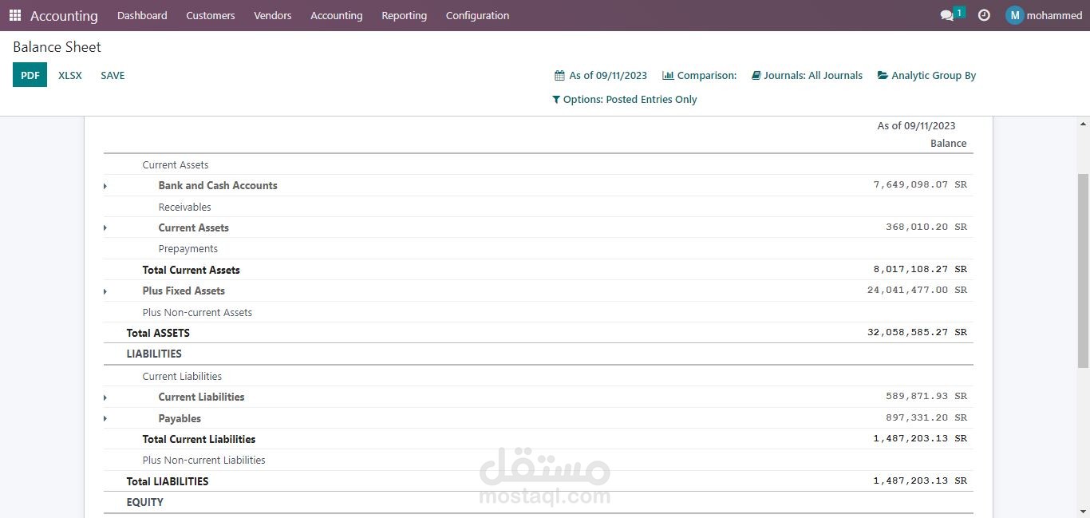Open Options: Posted Entries Only filter

click(625, 99)
